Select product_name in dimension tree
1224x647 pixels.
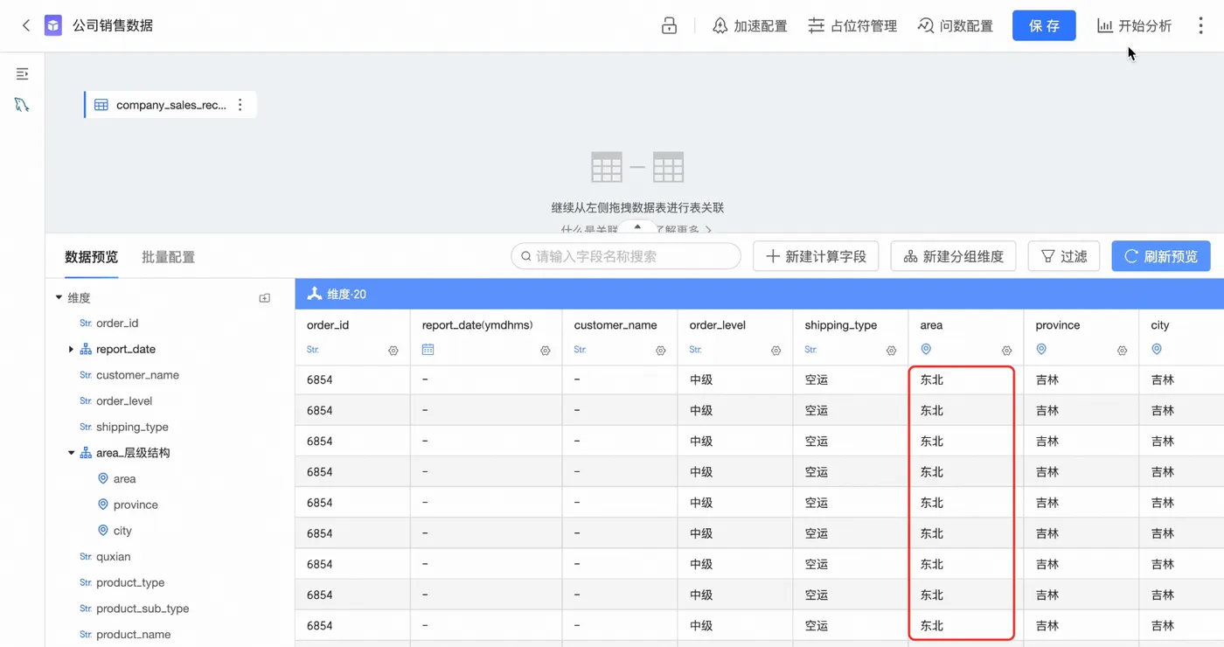pos(133,635)
